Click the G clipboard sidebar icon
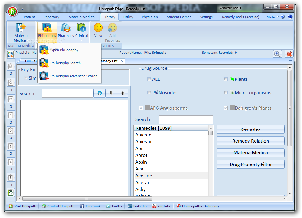This screenshot has width=302, height=218. (x=11, y=83)
